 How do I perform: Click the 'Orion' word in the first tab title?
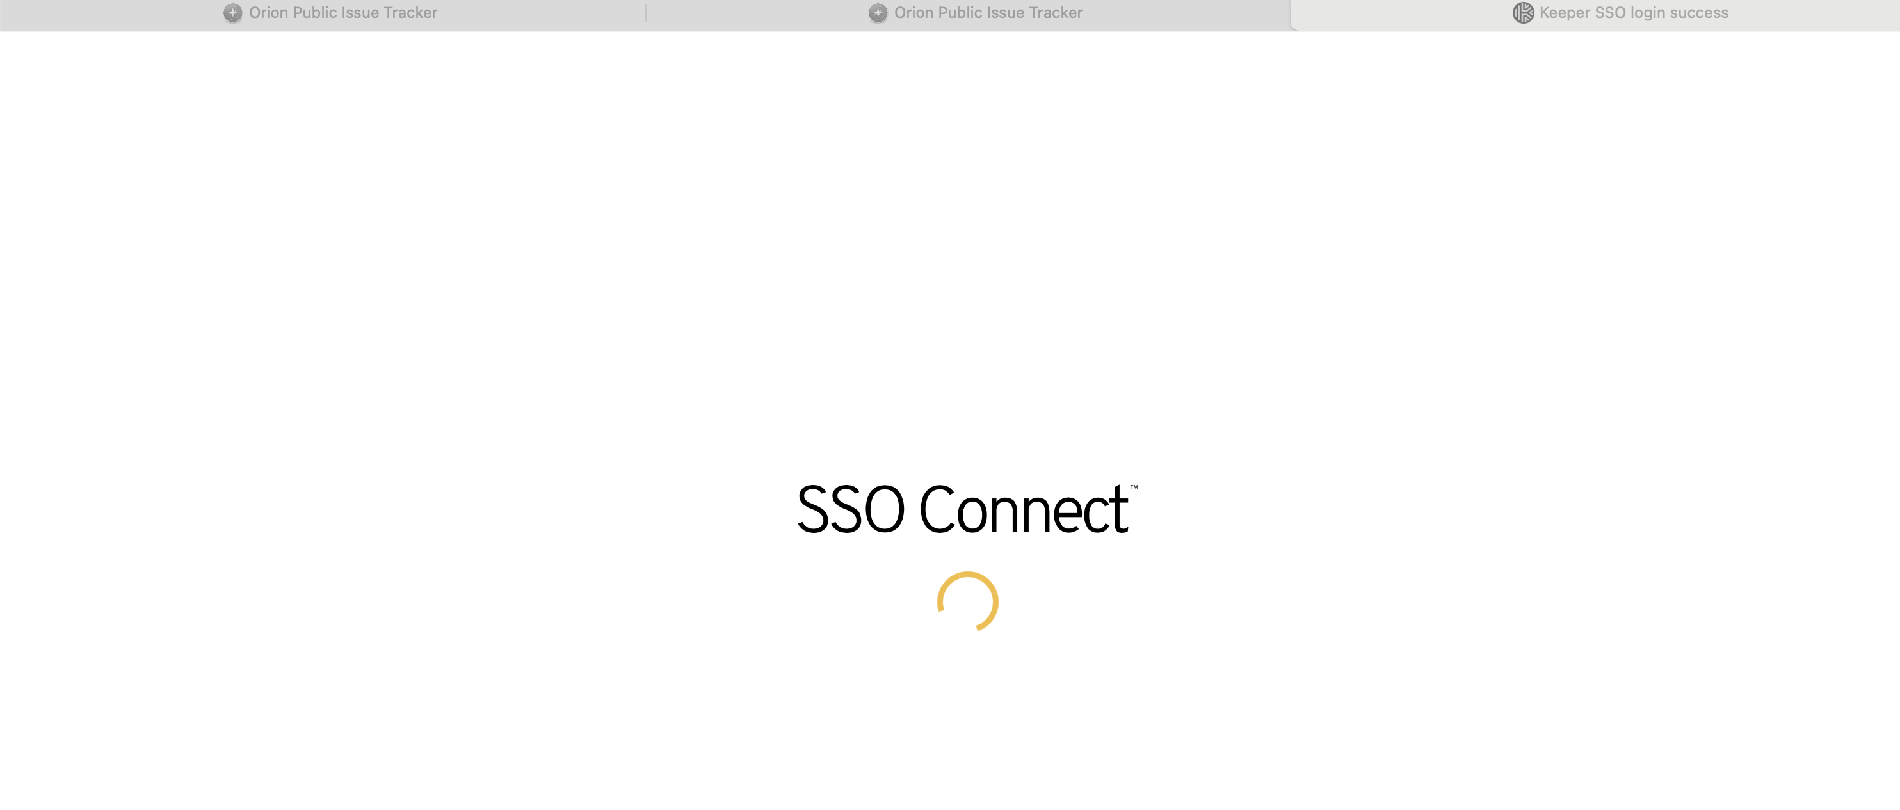[268, 13]
